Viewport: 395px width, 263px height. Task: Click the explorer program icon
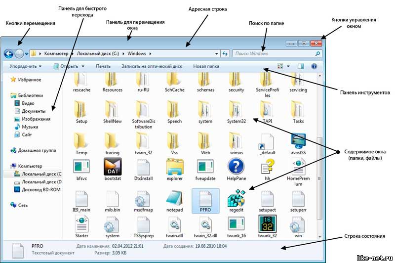[x=174, y=167]
